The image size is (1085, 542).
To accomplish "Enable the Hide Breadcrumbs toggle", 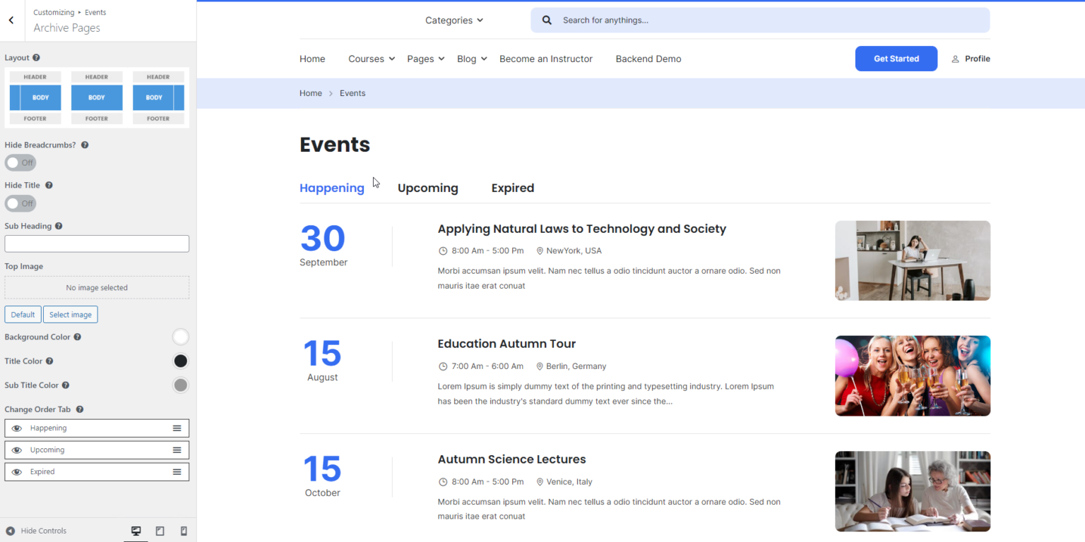I will point(20,162).
